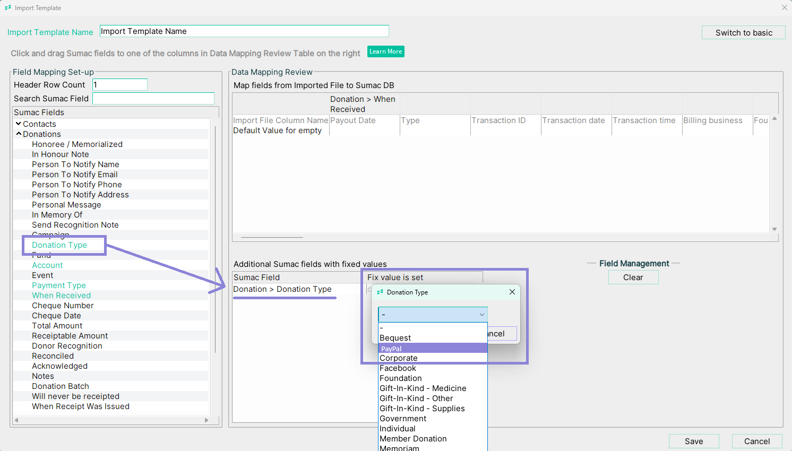Select When Received in field tree

[61, 296]
